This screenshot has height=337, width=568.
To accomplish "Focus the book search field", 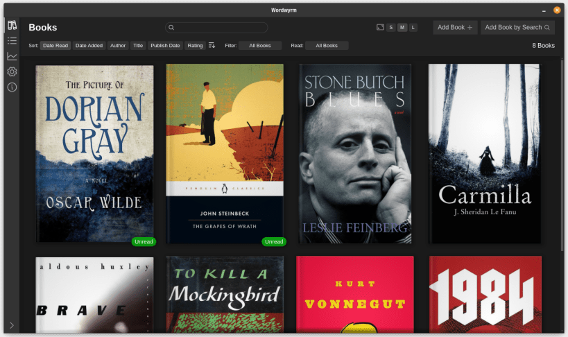I will (x=216, y=28).
